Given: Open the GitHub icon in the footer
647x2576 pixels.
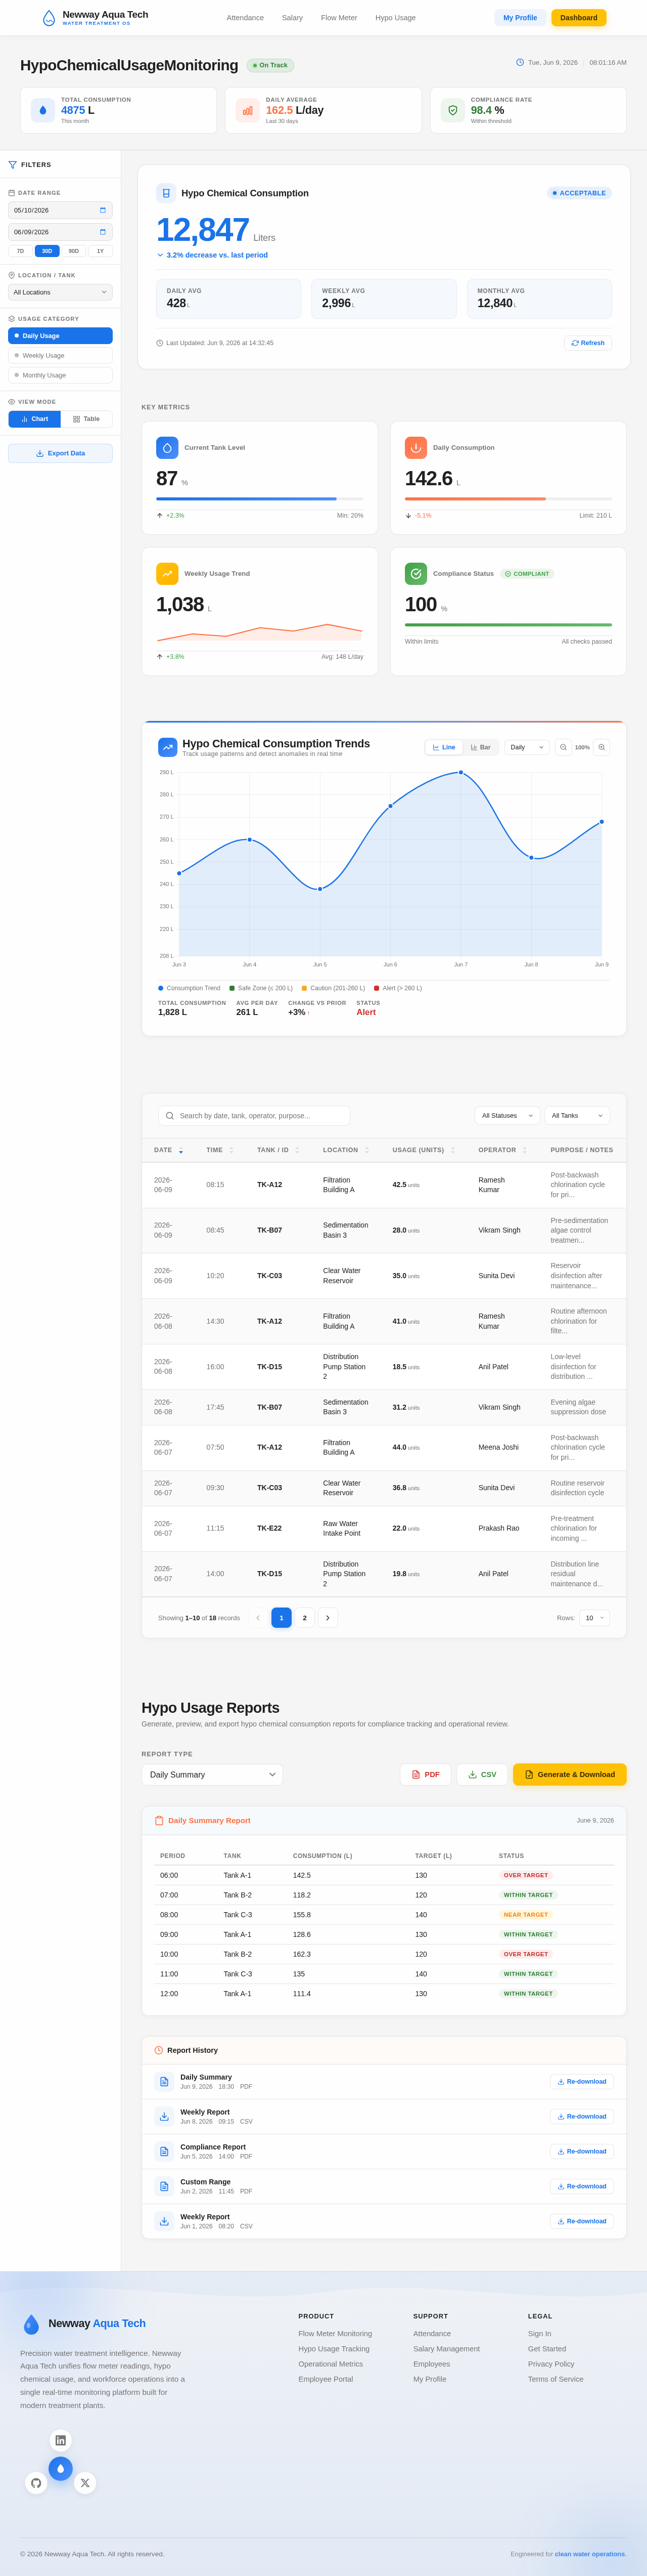Looking at the screenshot, I should click(36, 2482).
